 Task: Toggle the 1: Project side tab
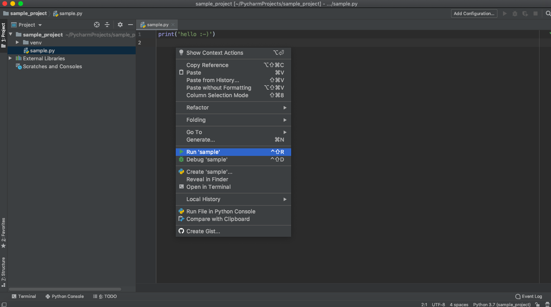(x=4, y=35)
